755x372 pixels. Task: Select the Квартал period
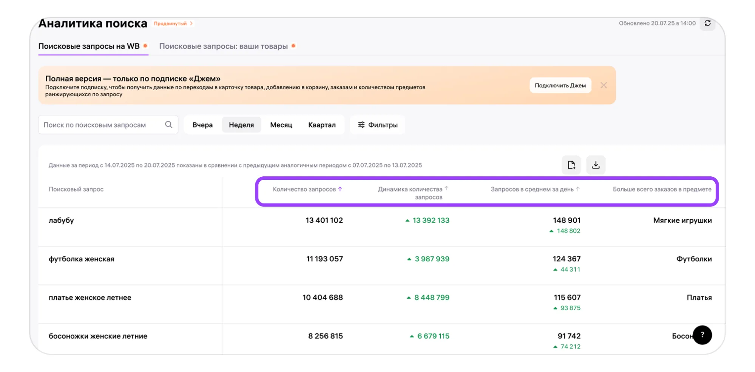click(322, 125)
